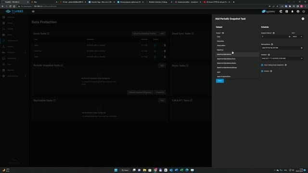The width and height of the screenshot is (308, 173).
Task: Open Reporting in the sidebar
Action: pos(11,70)
